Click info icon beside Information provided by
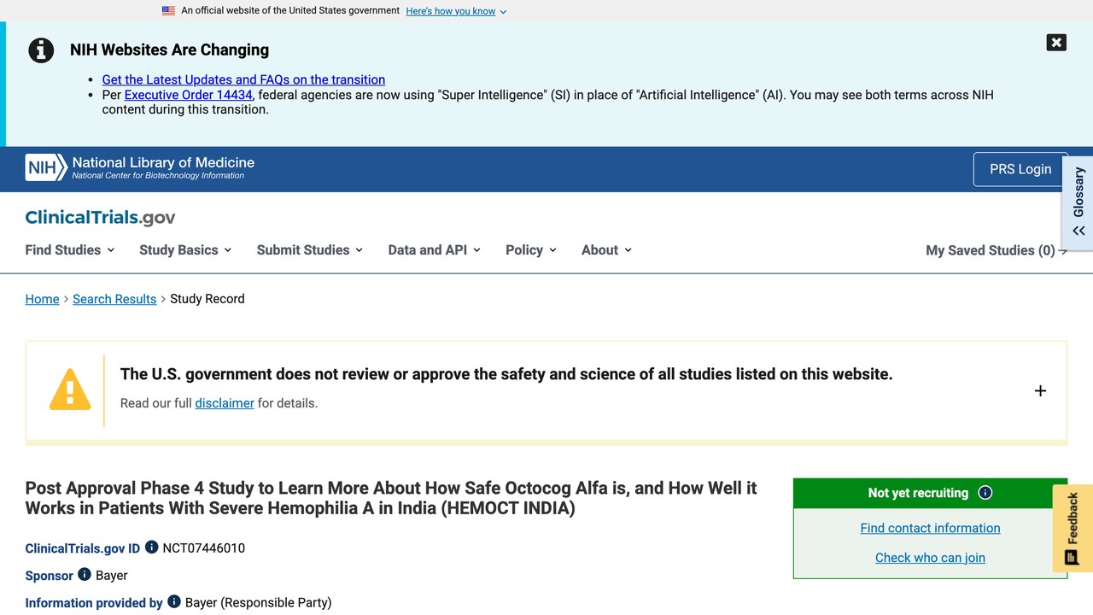The image size is (1093, 615). coord(174,601)
